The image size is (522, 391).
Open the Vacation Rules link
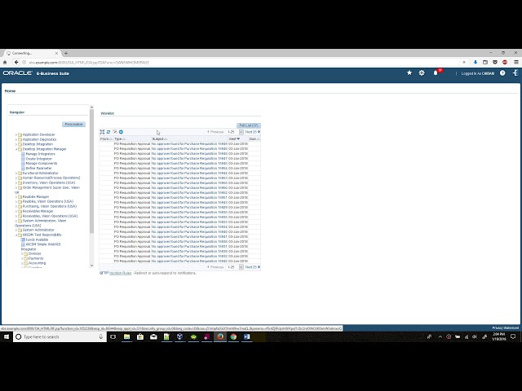pyautogui.click(x=120, y=273)
